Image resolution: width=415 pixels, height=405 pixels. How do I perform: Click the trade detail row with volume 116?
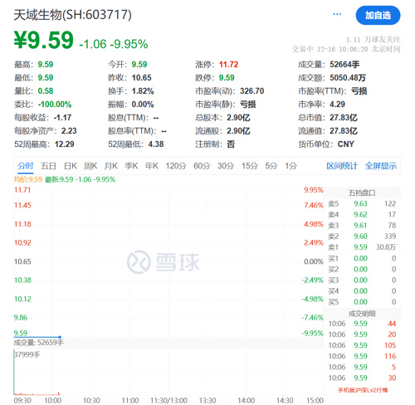362,356
